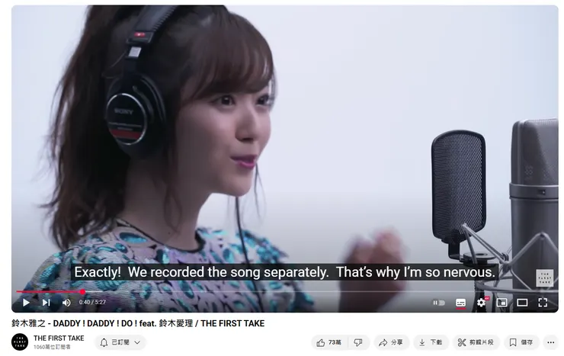564x356 pixels.
Task: Enter full screen mode
Action: [x=543, y=303]
